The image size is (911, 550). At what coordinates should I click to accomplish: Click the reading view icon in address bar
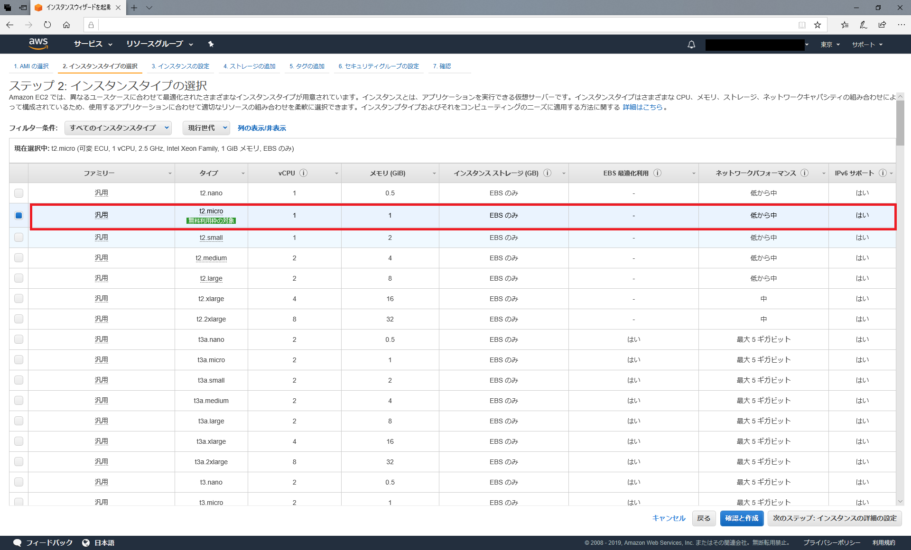pyautogui.click(x=802, y=25)
